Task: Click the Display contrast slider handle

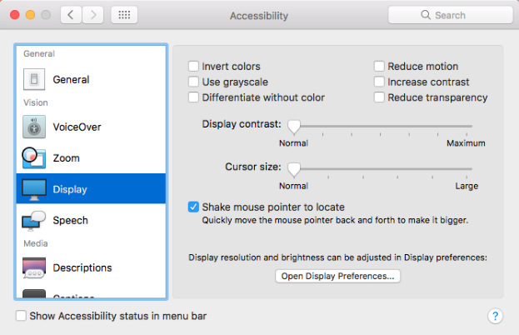Action: point(294,127)
